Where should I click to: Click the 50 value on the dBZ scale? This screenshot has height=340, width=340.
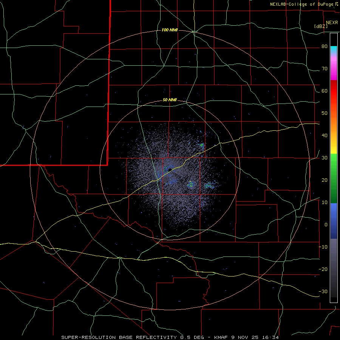point(325,113)
